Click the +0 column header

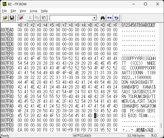point(20,25)
